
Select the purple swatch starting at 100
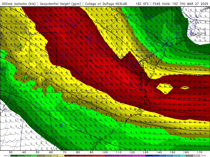(108, 156)
